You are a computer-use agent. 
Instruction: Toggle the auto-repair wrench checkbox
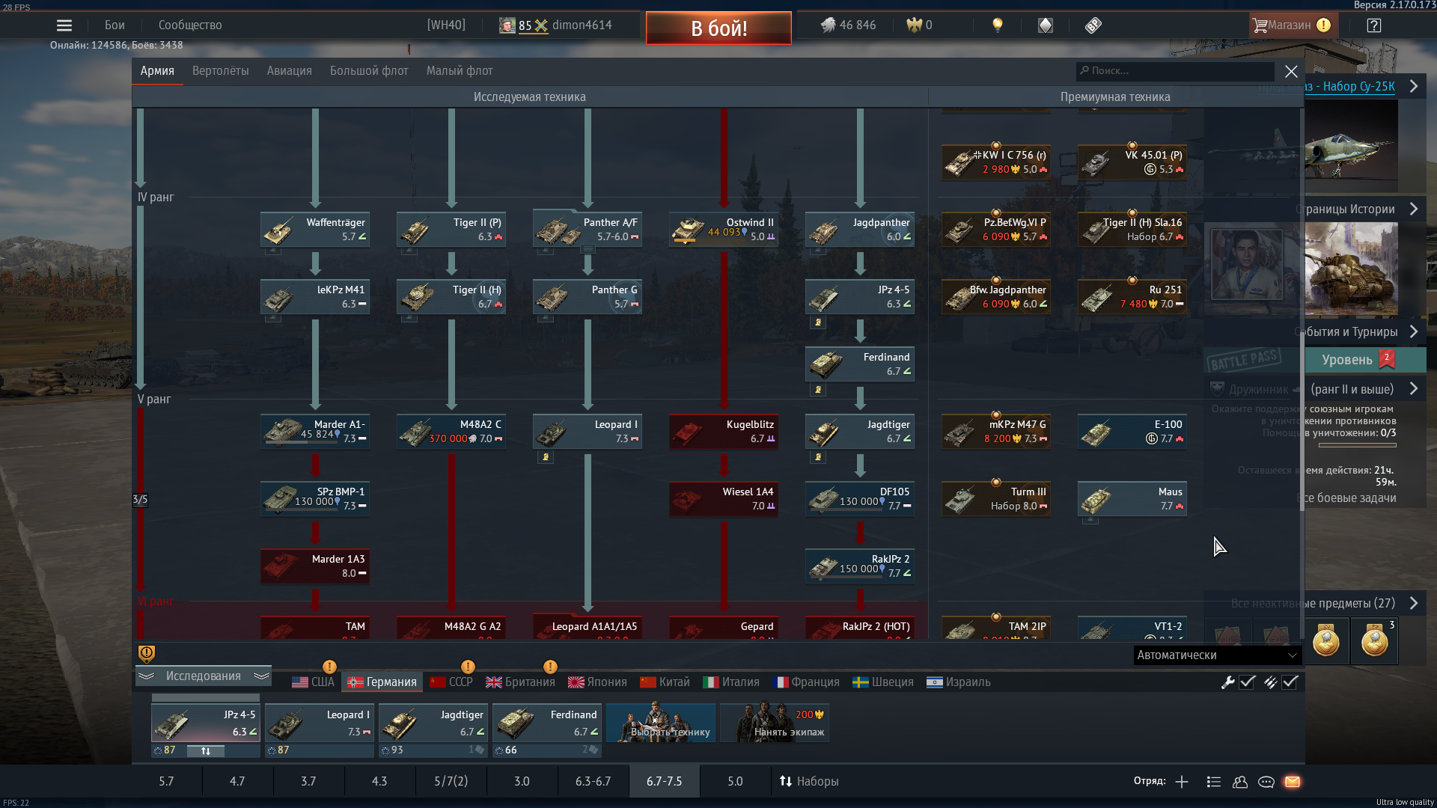coord(1247,682)
